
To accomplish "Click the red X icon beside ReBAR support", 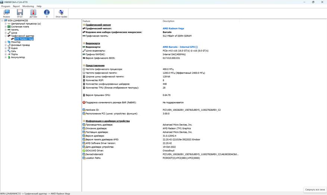I will 84,103.
